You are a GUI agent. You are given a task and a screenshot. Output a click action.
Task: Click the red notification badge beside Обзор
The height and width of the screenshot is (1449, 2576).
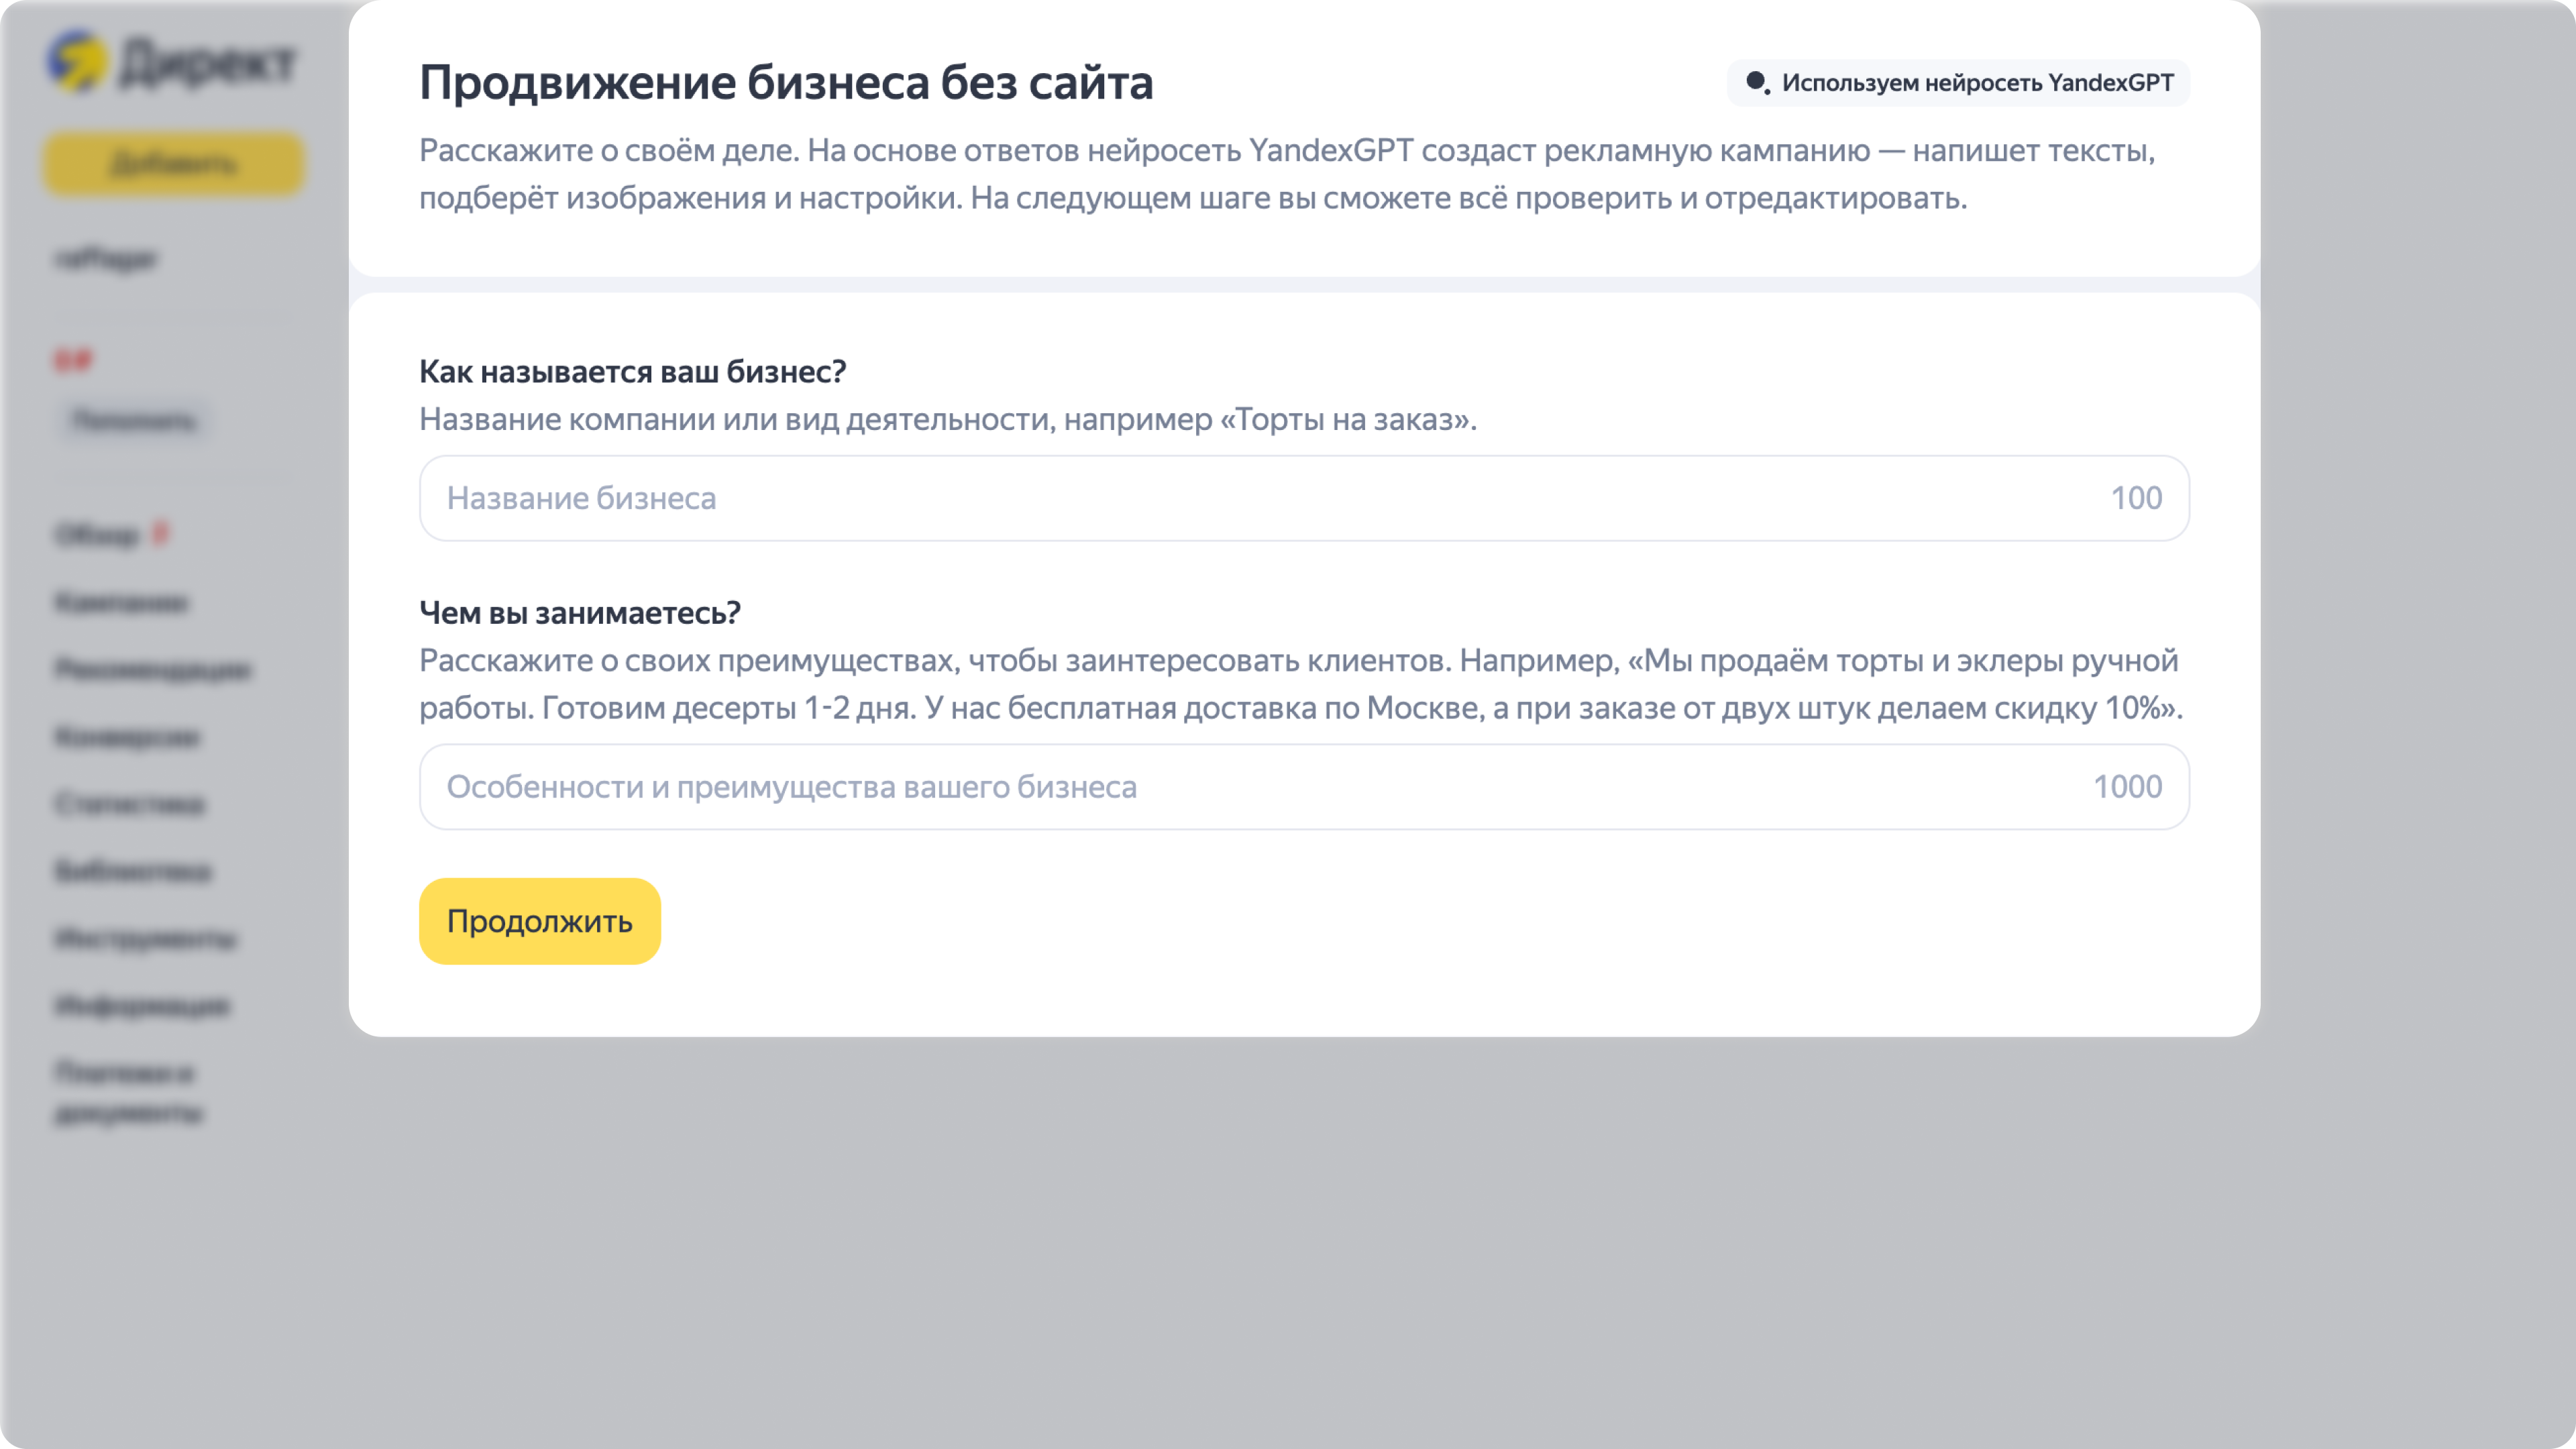(160, 533)
